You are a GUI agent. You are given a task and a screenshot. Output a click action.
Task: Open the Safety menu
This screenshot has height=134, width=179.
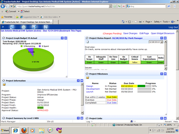(x=158, y=22)
